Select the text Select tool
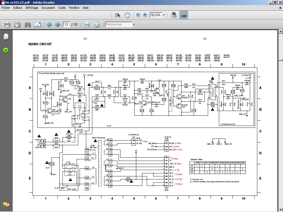This screenshot has width=283, height=212. (117, 15)
